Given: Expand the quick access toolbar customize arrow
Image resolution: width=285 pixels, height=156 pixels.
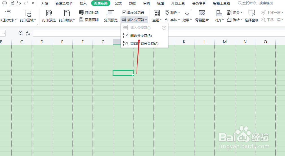Looking at the screenshot, I should 33,3.
